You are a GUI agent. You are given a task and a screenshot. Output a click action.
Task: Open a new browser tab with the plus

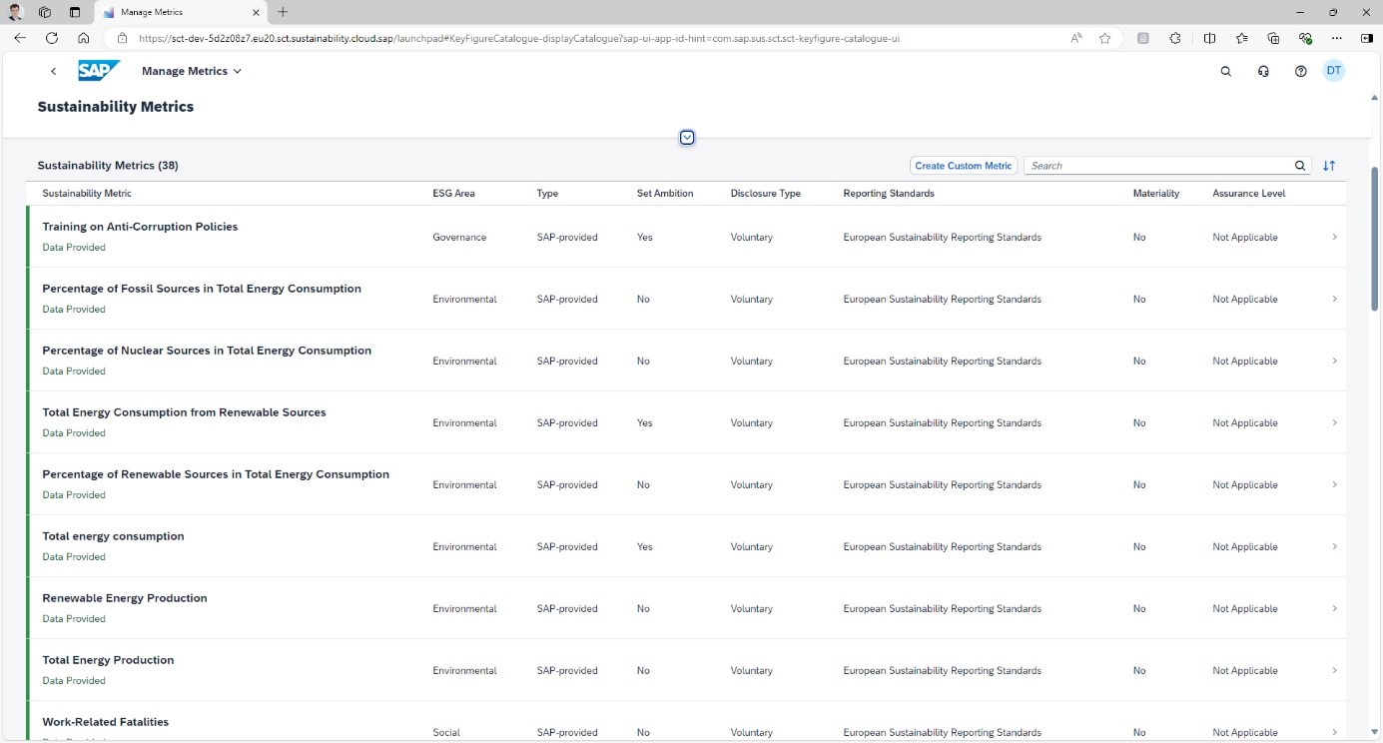[x=284, y=13]
